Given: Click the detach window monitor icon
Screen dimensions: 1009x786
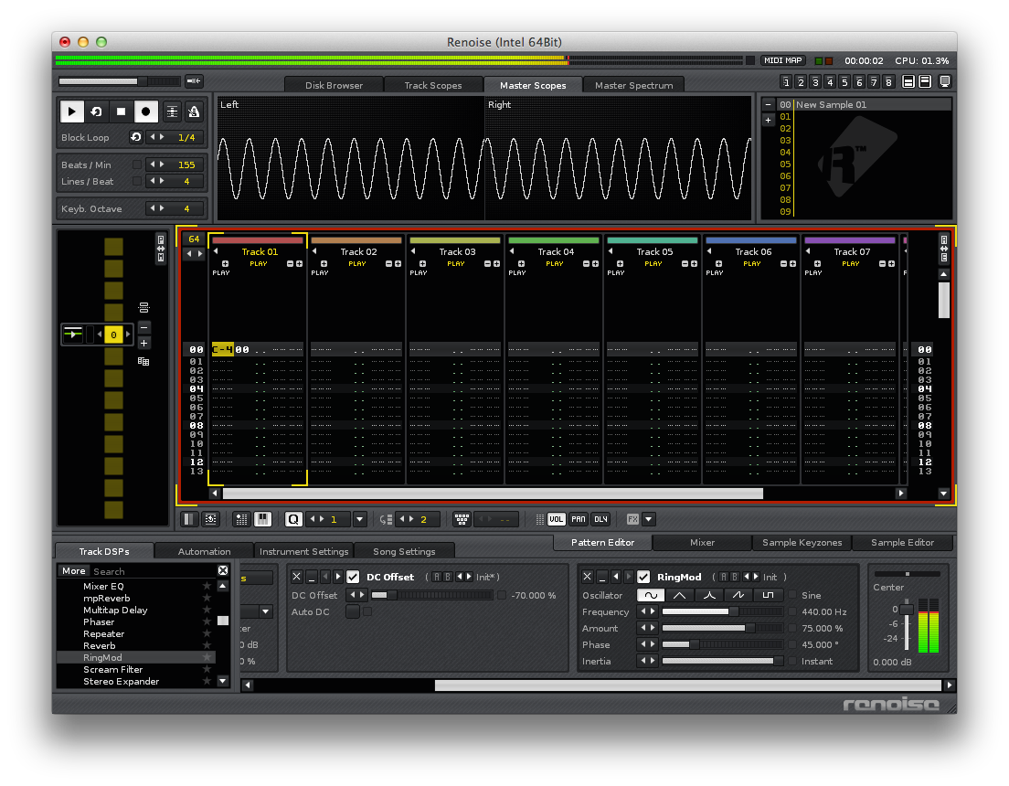Looking at the screenshot, I should [x=945, y=81].
